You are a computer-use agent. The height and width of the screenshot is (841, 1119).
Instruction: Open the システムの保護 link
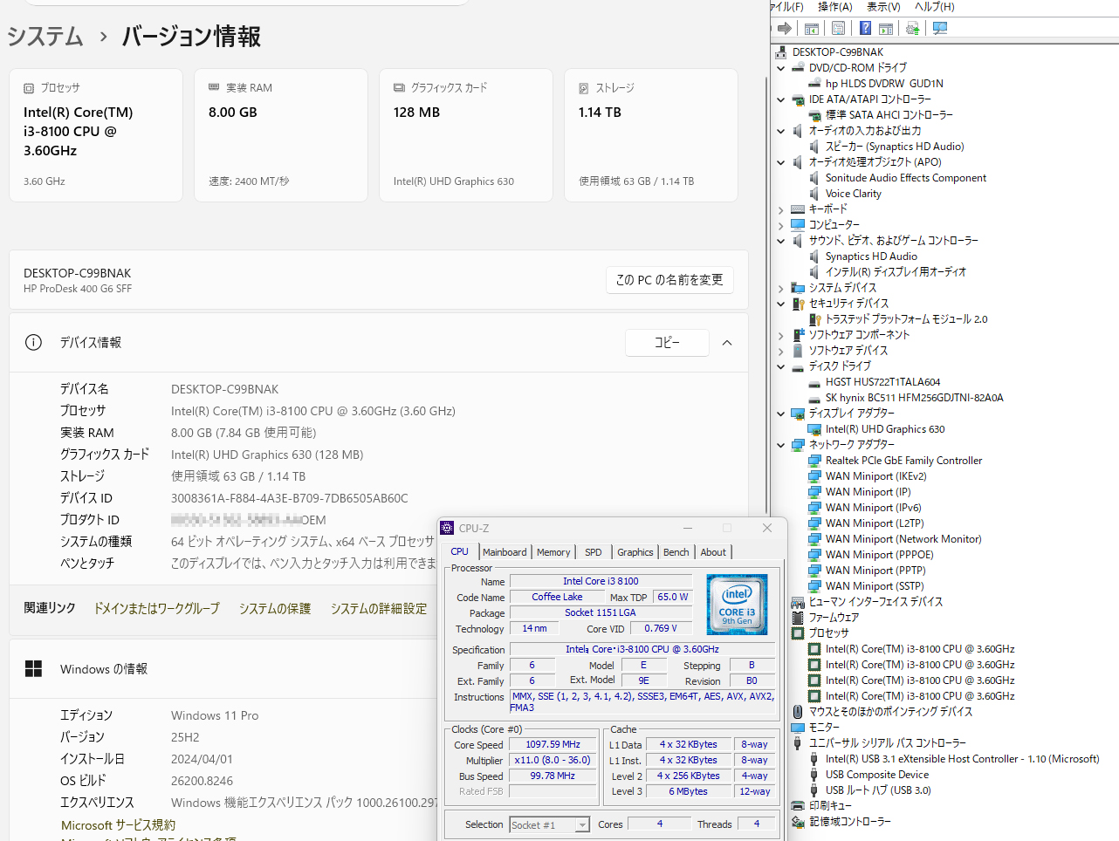click(275, 608)
